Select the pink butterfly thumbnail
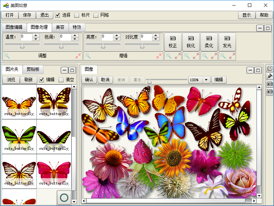This screenshot has height=206, width=274. pyautogui.click(x=54, y=171)
